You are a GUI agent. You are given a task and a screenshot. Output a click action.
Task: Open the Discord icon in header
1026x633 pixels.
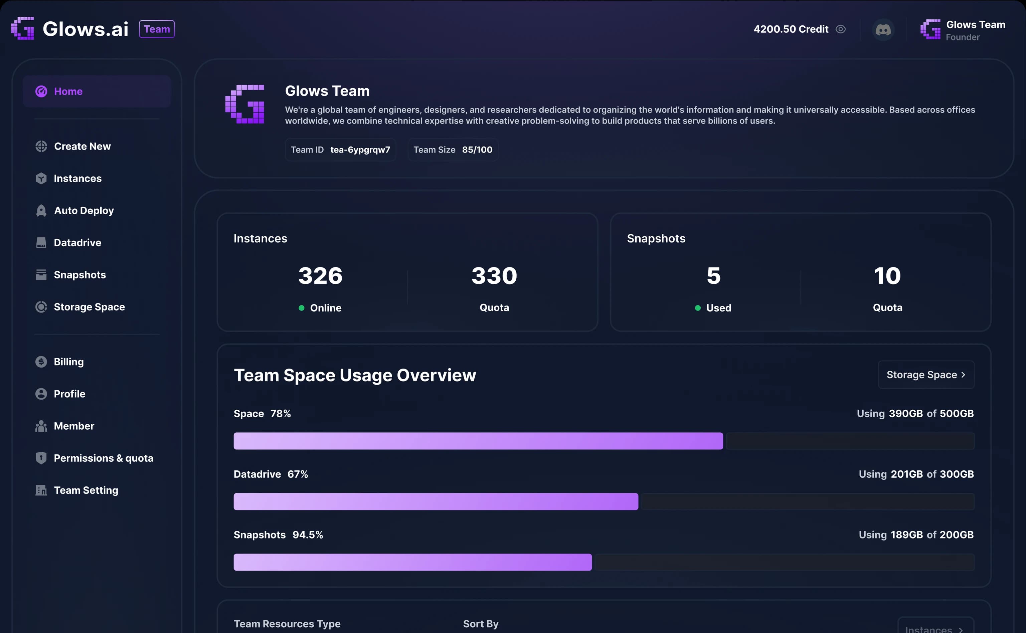pos(883,29)
